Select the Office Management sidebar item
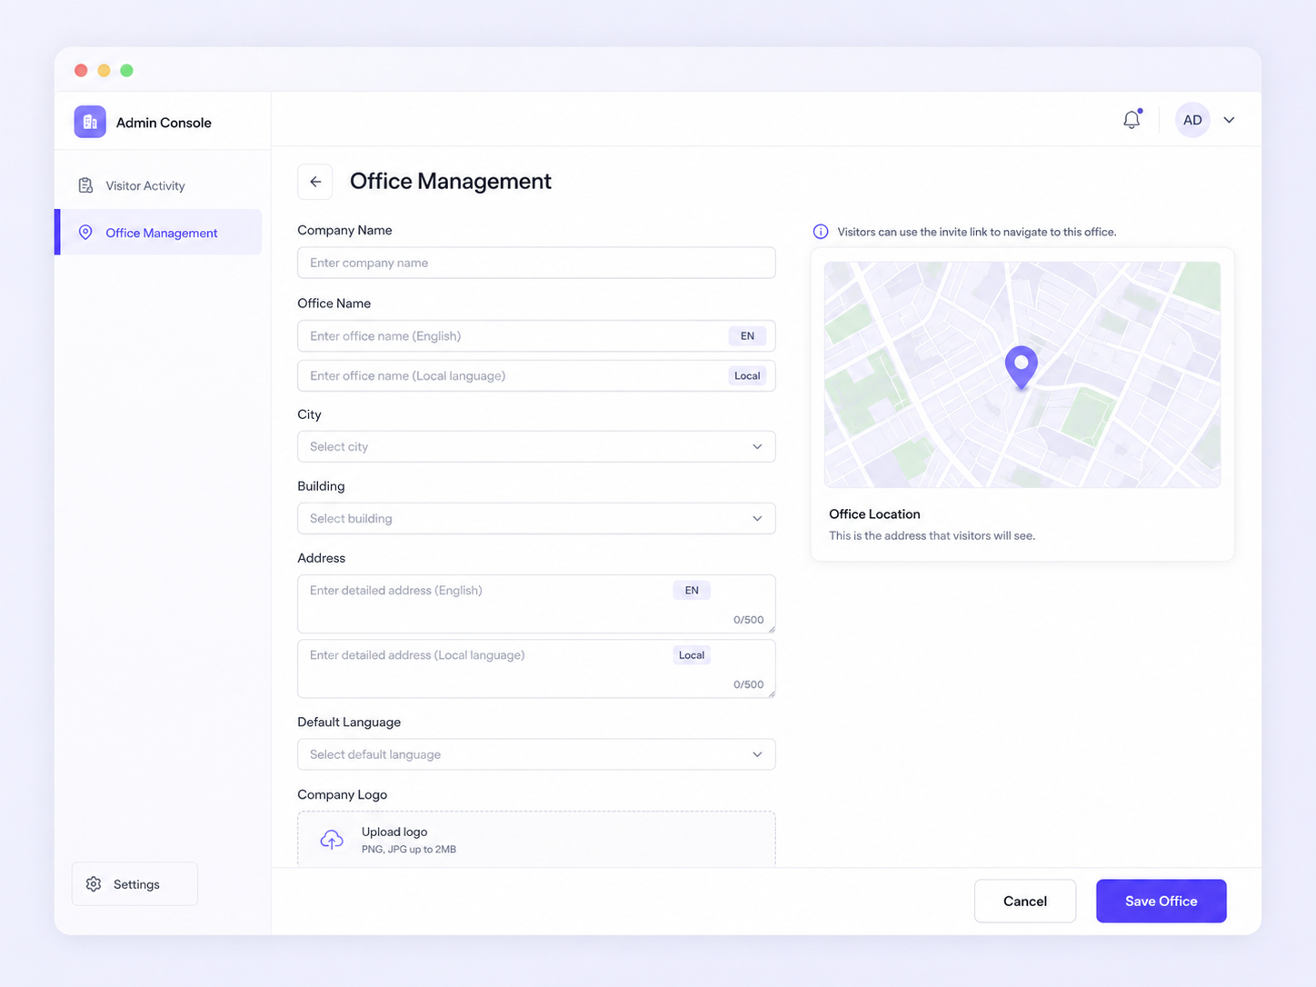Viewport: 1316px width, 987px height. (x=159, y=233)
